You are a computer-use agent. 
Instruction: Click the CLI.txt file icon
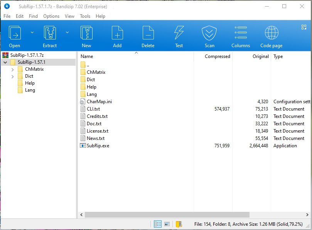pyautogui.click(x=83, y=109)
